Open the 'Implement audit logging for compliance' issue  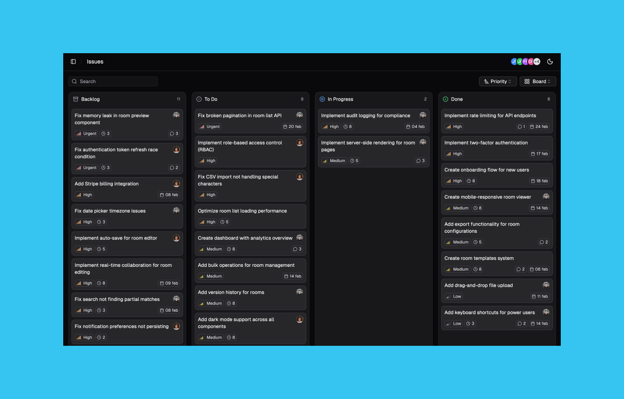pos(365,116)
